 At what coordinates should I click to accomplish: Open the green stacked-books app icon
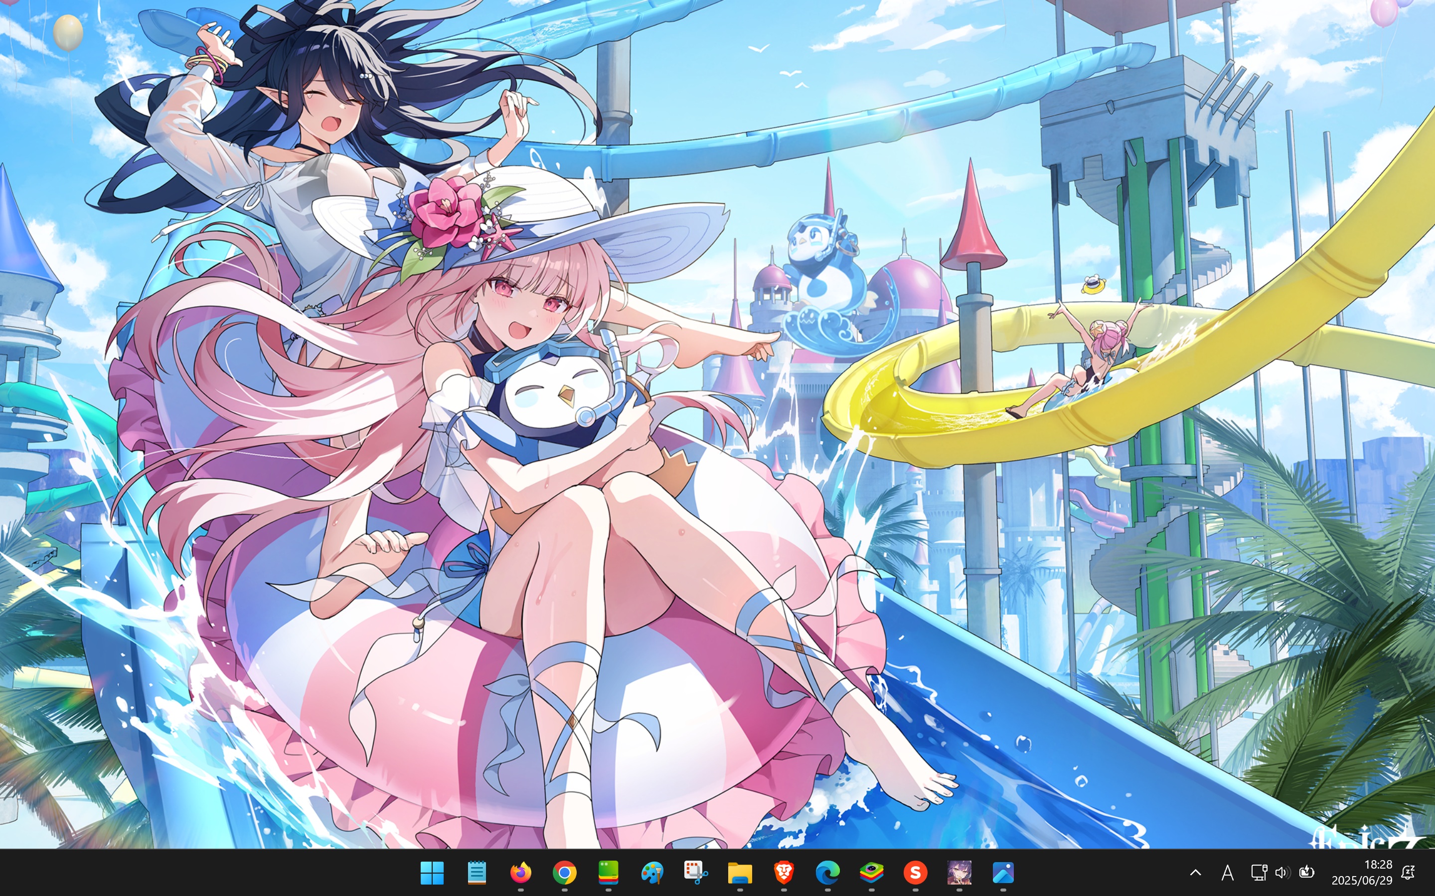tap(609, 872)
